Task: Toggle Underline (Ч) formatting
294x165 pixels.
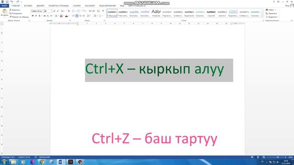Action: click(x=40, y=16)
